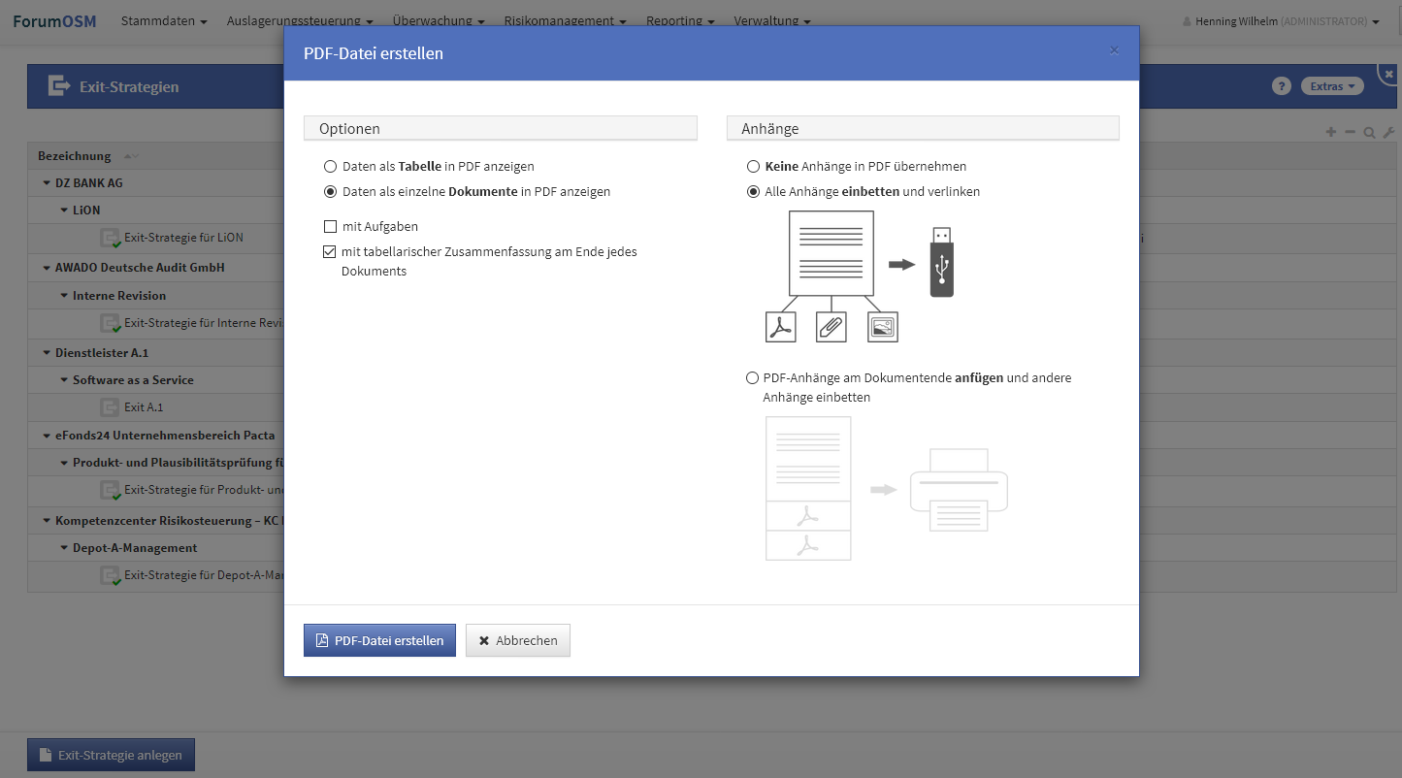
Task: Click the Exit A.1 document icon
Action: (x=109, y=407)
